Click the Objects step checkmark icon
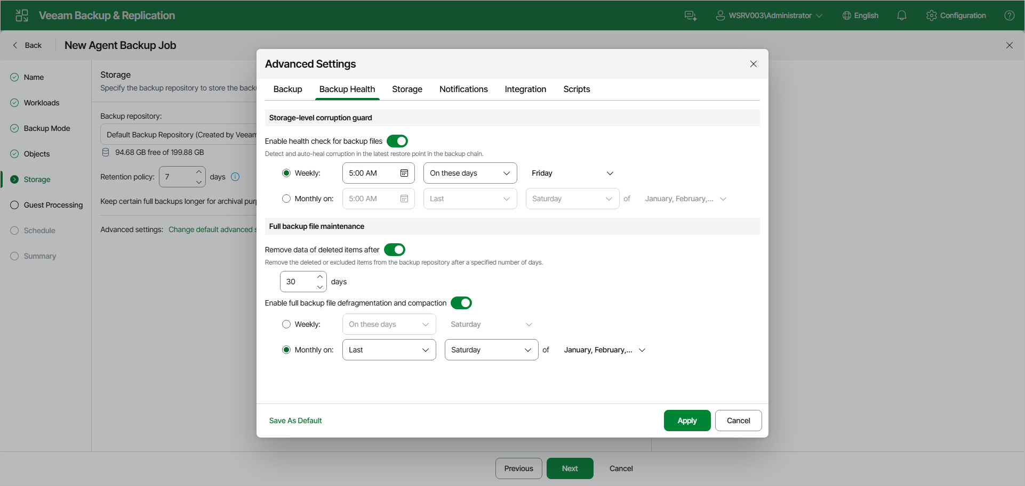The width and height of the screenshot is (1025, 486). 14,154
